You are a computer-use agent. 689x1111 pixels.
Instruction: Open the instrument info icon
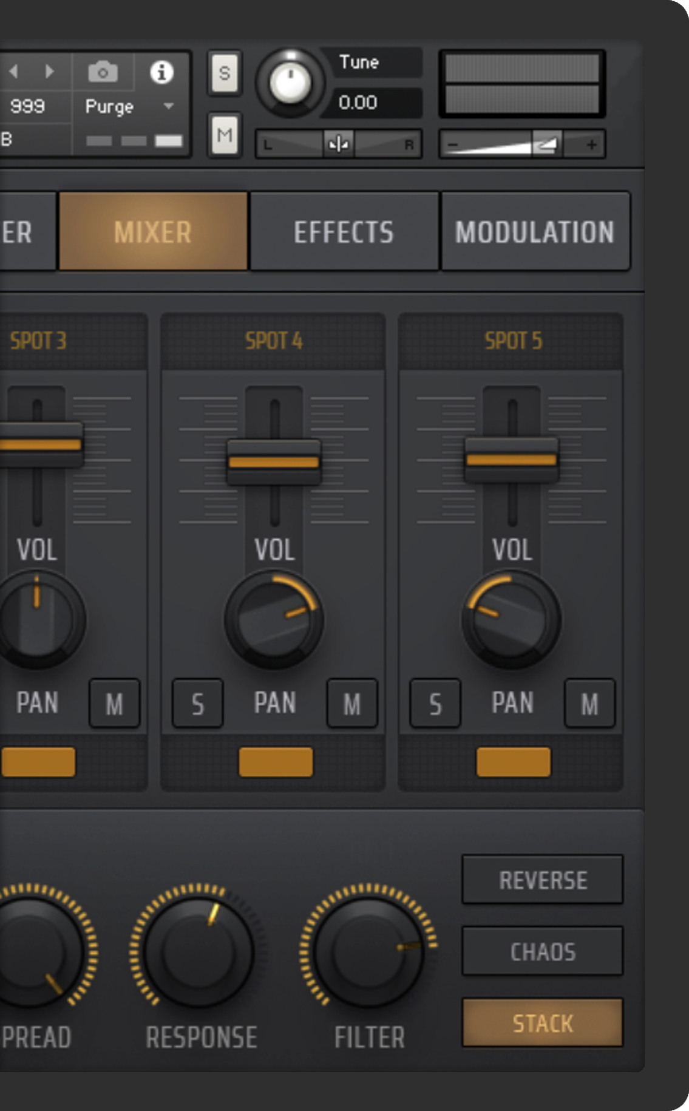tap(161, 72)
